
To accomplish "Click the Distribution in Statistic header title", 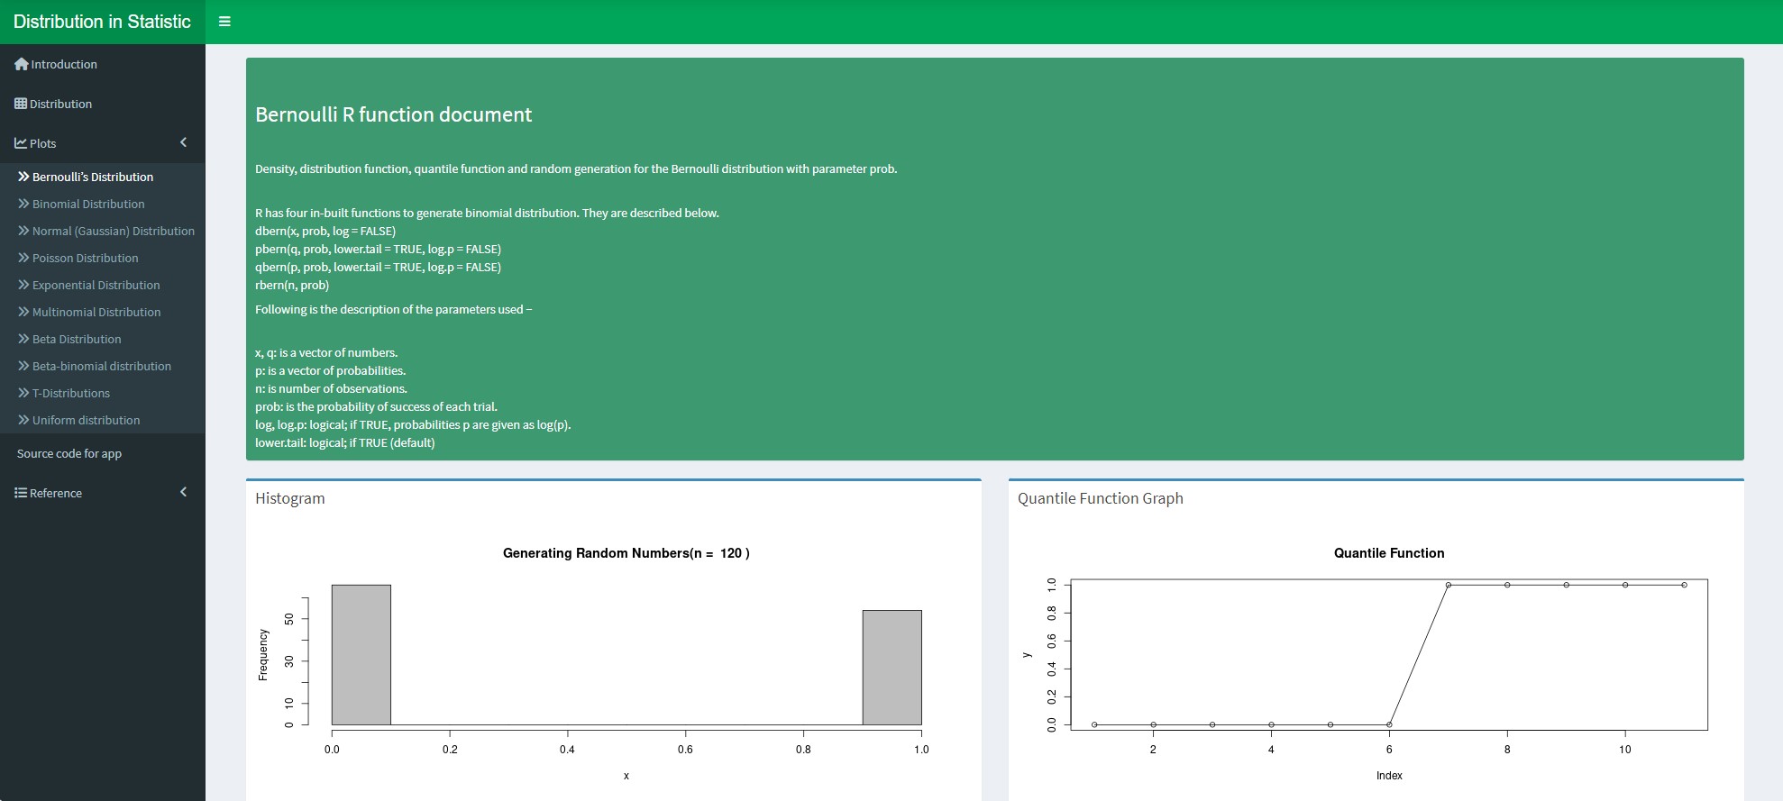I will pyautogui.click(x=102, y=22).
